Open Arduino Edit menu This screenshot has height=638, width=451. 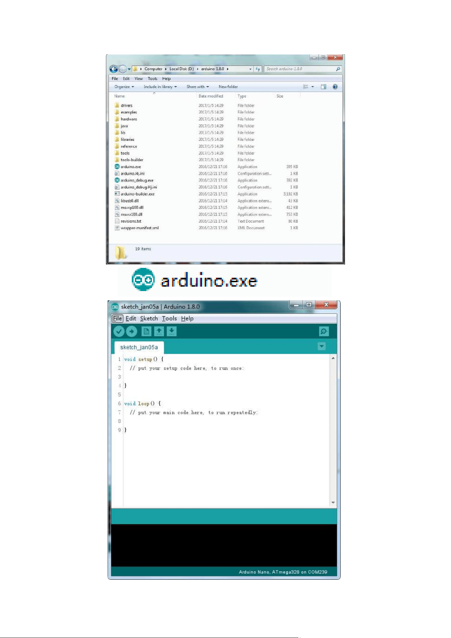(x=131, y=318)
